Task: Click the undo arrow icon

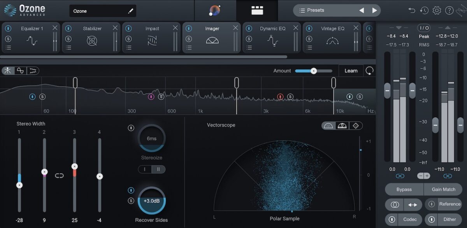Action: tap(412, 10)
